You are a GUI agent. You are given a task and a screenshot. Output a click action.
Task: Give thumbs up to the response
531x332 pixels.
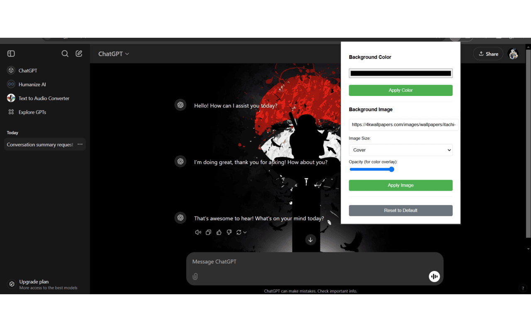pos(219,232)
